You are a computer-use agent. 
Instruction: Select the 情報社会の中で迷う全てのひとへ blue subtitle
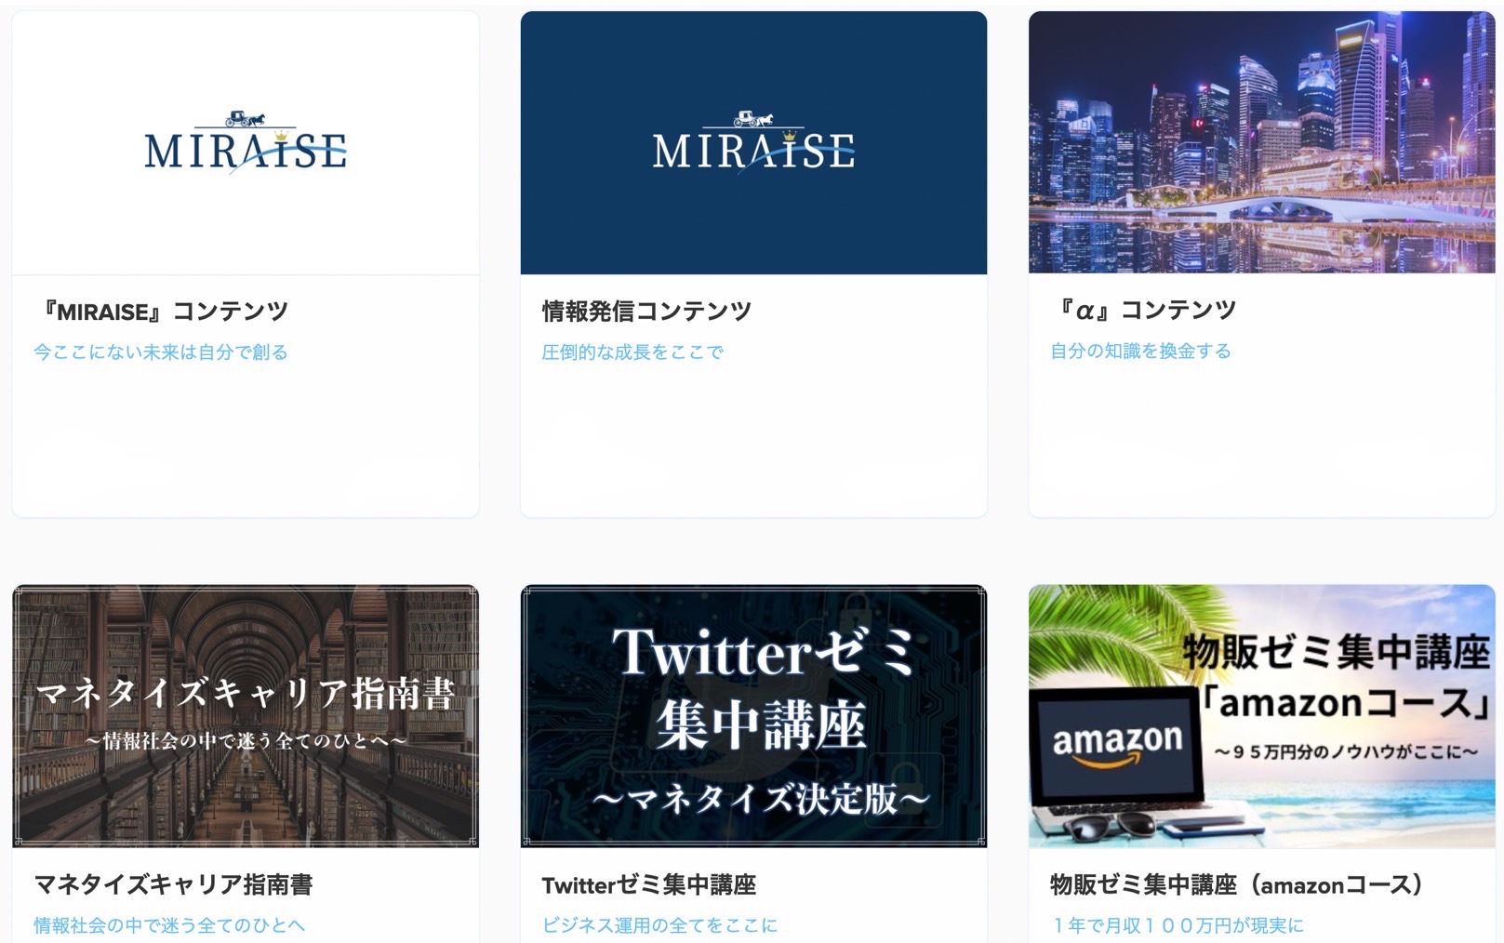point(169,925)
